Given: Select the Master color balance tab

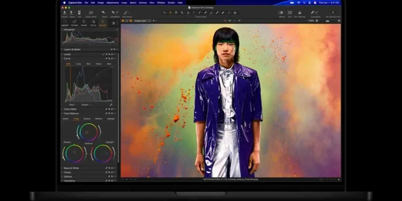Looking at the screenshot, I should click(x=65, y=118).
